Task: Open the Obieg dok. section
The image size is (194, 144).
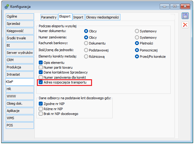Action: 20,104
